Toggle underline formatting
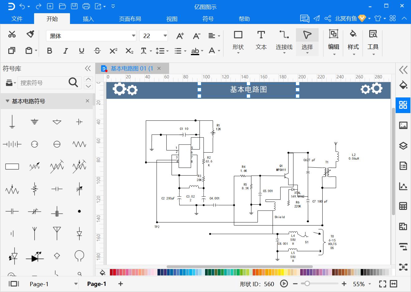Screen dimensions: 411x292 (81, 51)
